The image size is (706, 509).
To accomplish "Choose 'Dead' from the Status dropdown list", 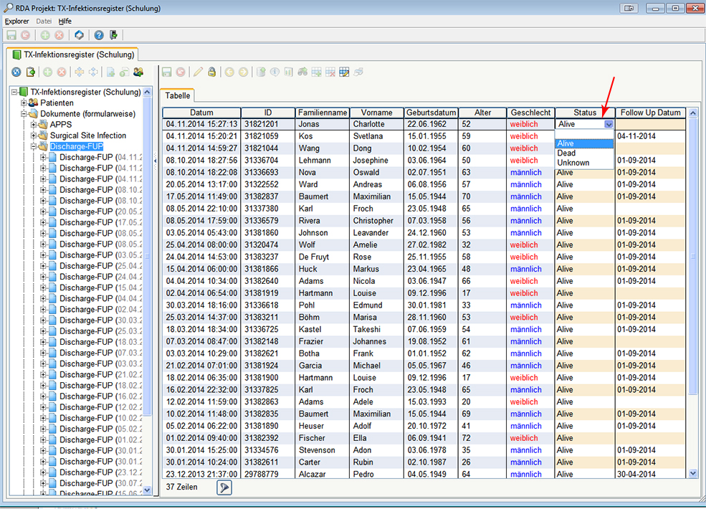I will [x=566, y=153].
